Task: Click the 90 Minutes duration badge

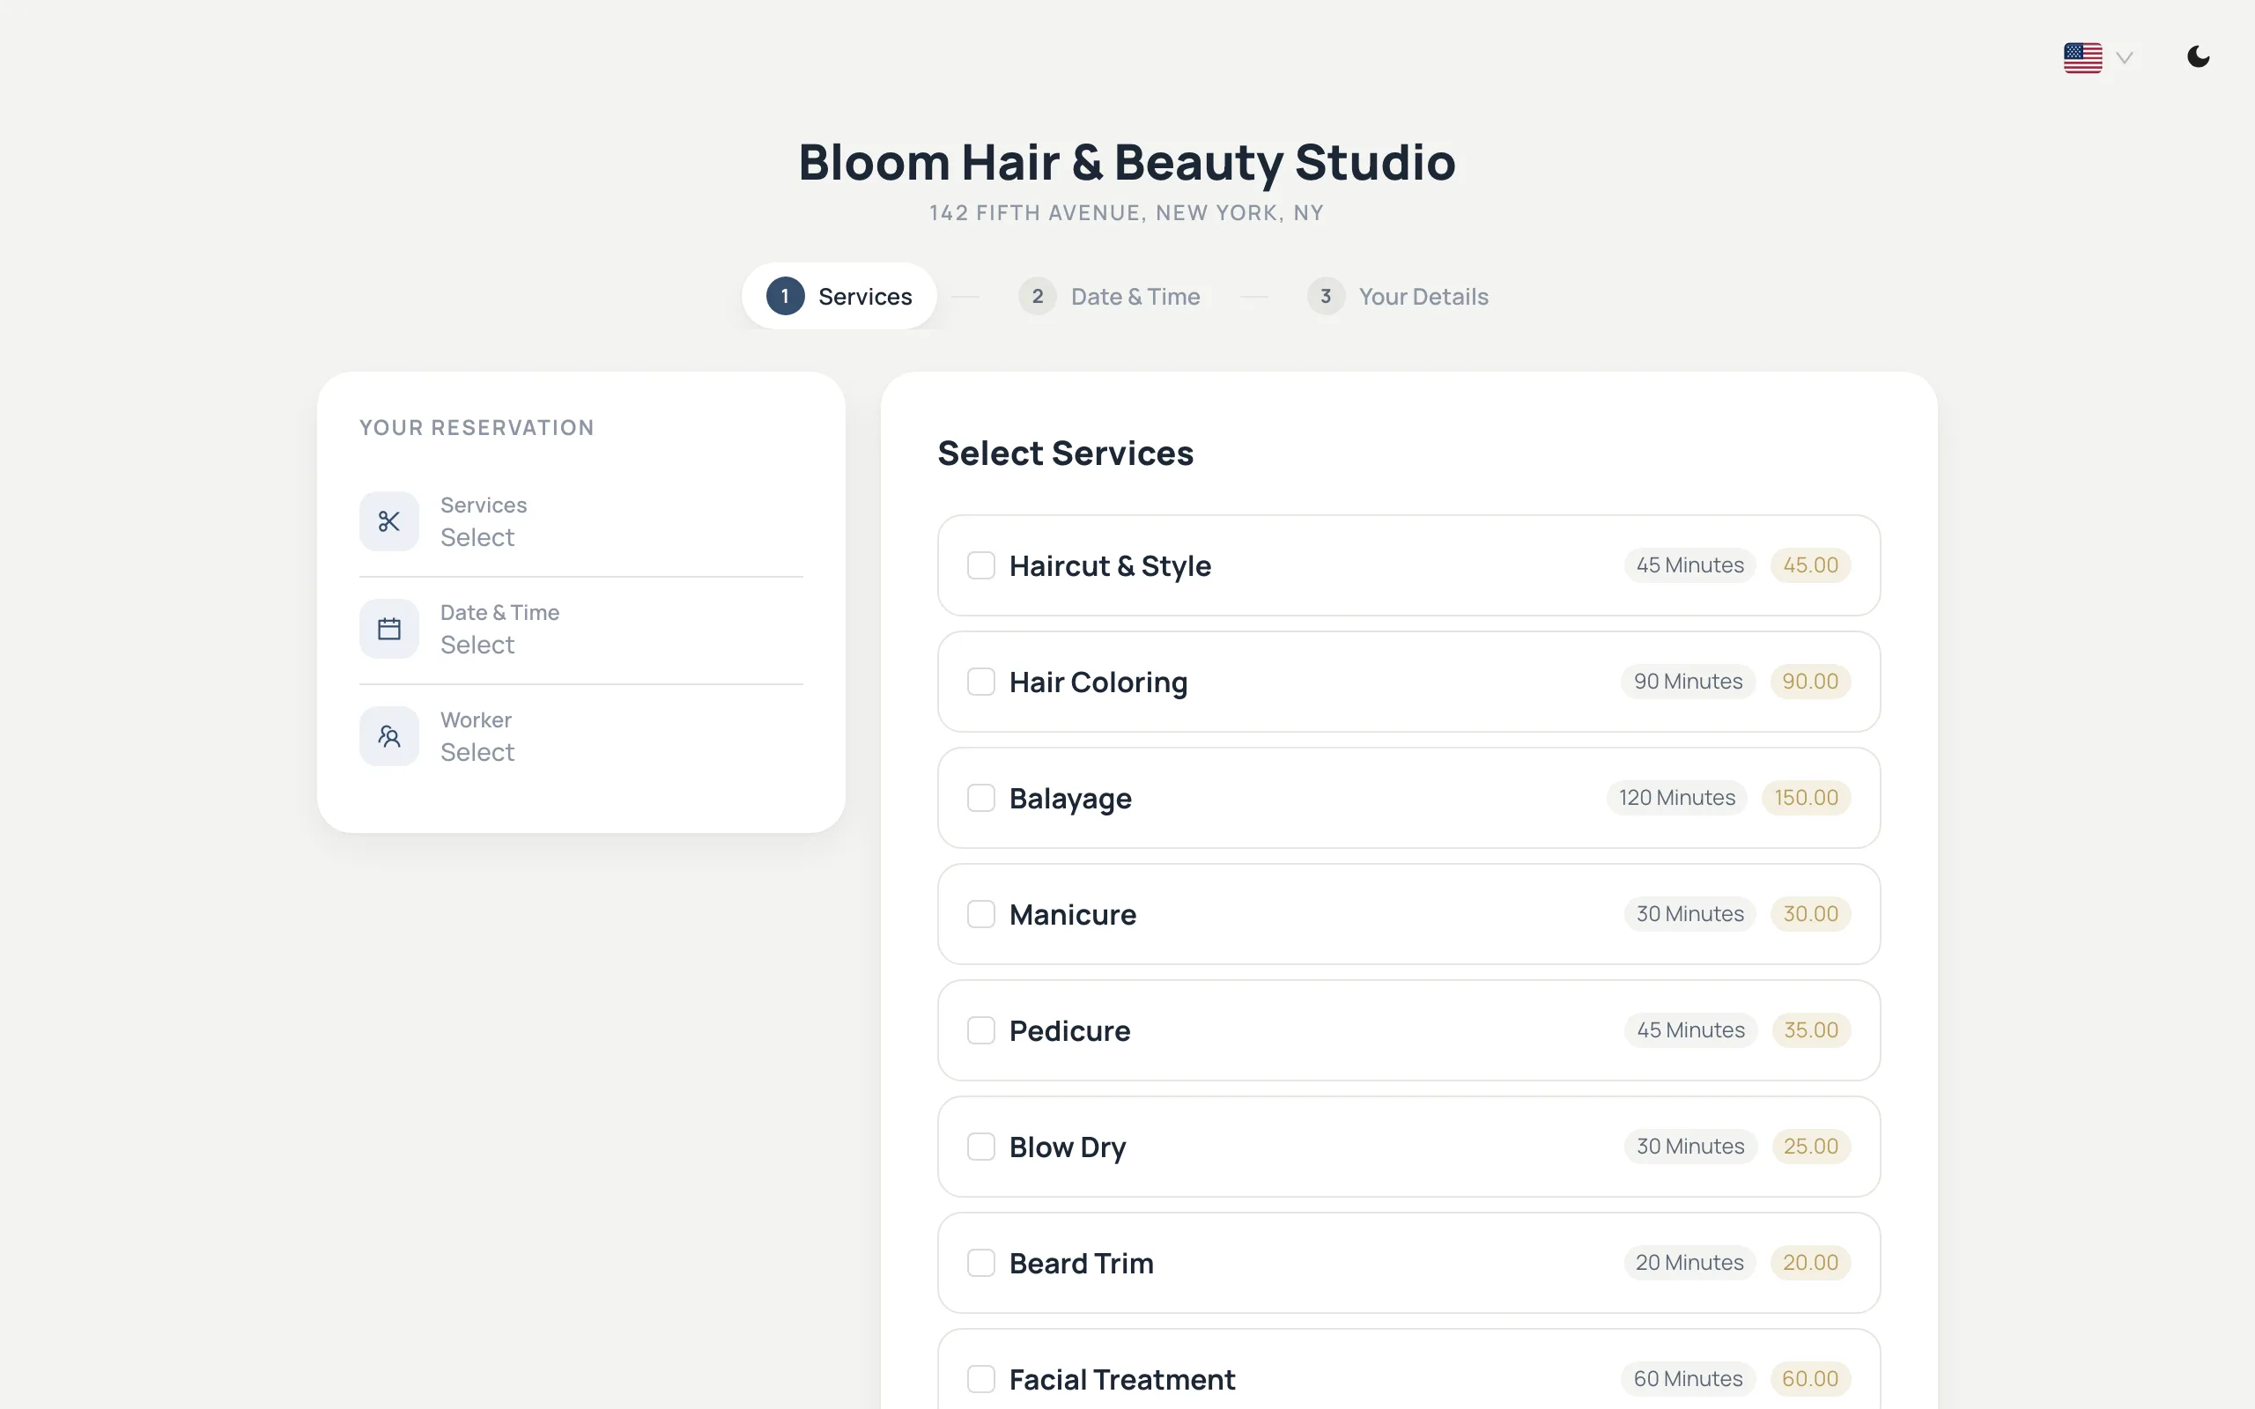Action: pyautogui.click(x=1688, y=682)
